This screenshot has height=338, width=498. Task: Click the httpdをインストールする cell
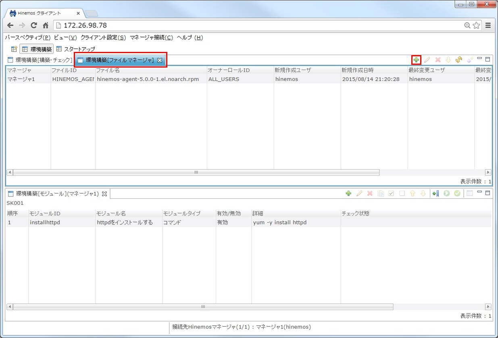coord(129,223)
